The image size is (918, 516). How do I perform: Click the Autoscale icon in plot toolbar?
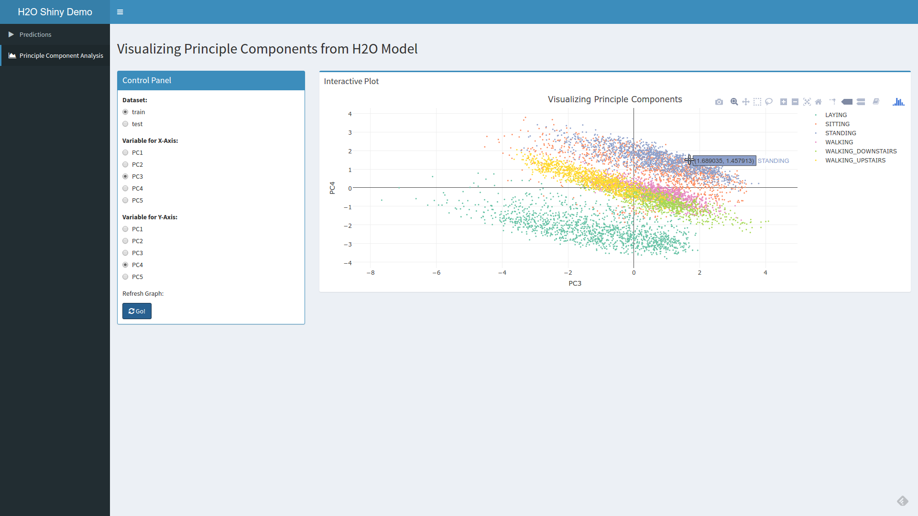[x=807, y=102]
